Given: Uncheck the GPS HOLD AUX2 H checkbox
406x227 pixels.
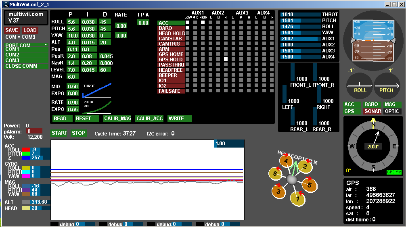Looking at the screenshot, I should [226, 59].
